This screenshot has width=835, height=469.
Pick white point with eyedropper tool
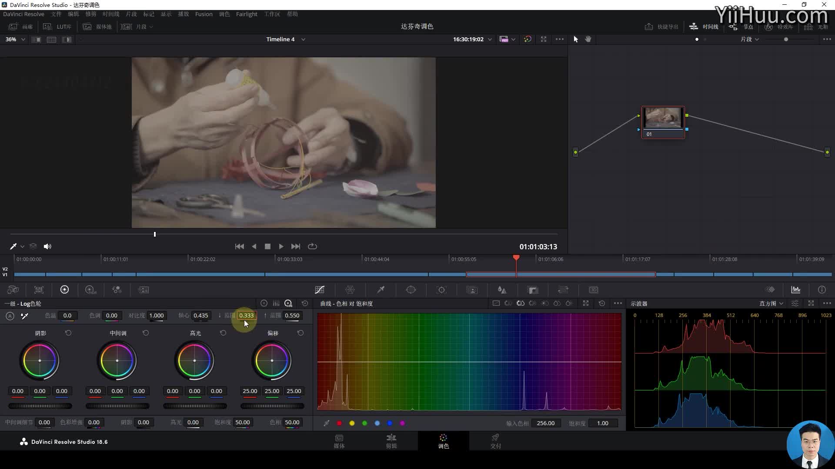point(25,316)
